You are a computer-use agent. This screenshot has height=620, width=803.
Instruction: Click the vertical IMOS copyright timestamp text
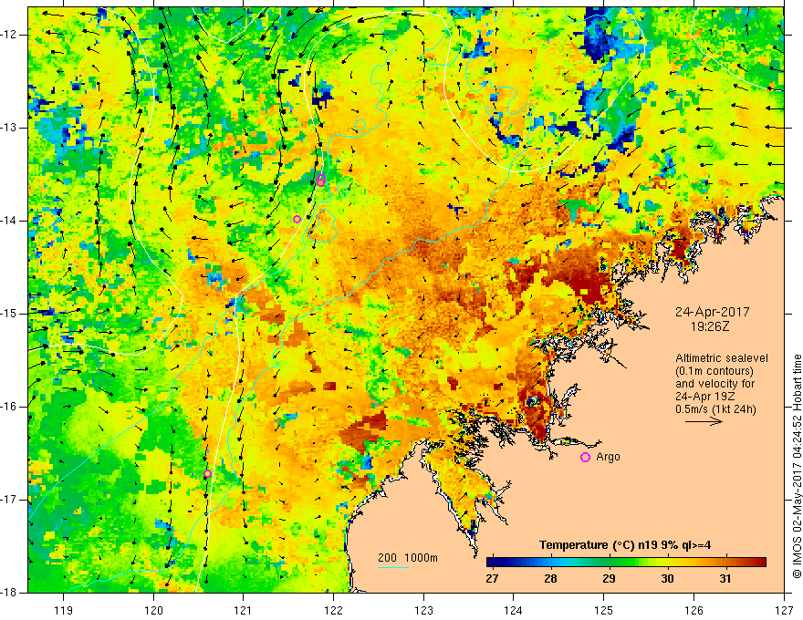[x=797, y=467]
